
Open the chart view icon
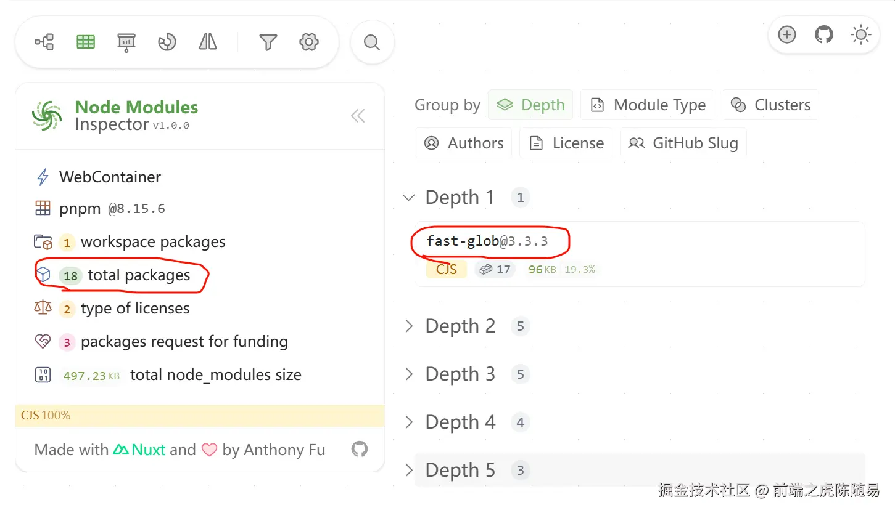tap(167, 42)
